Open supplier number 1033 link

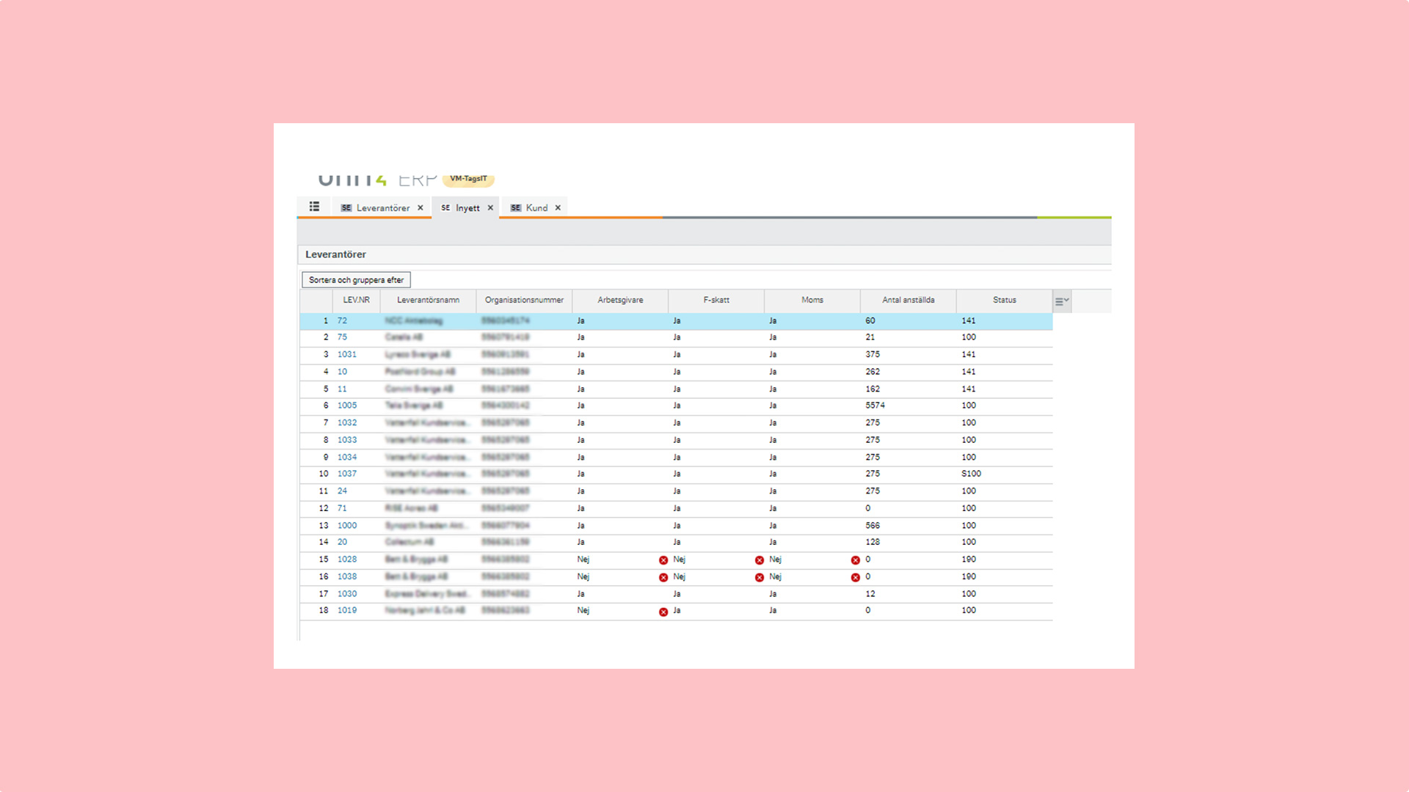point(347,440)
